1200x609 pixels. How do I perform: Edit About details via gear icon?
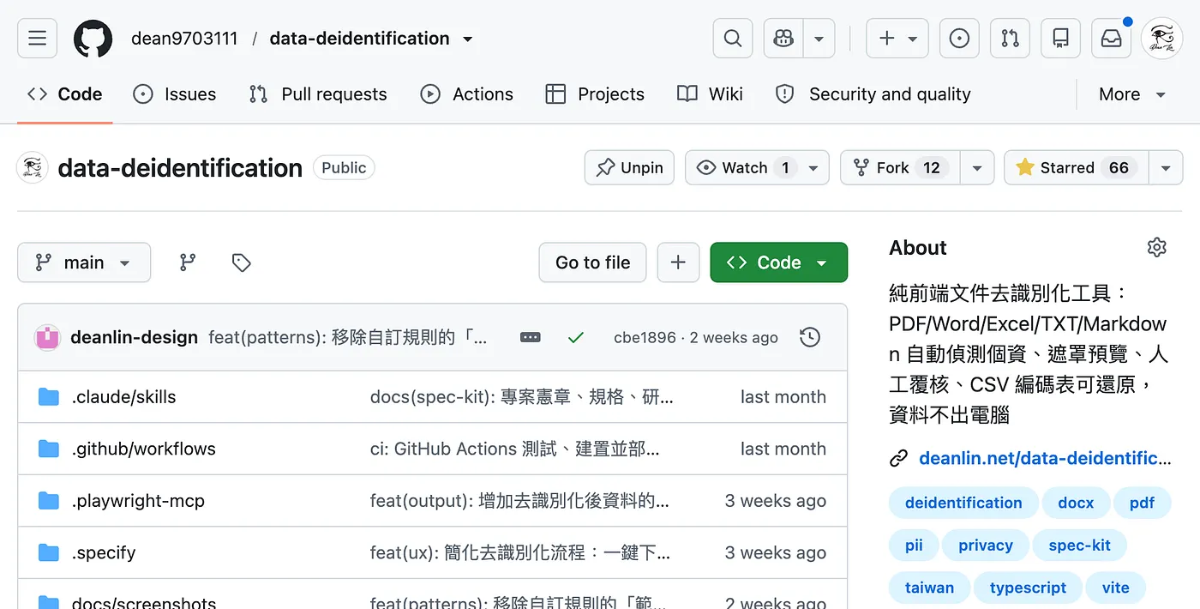[x=1157, y=248]
